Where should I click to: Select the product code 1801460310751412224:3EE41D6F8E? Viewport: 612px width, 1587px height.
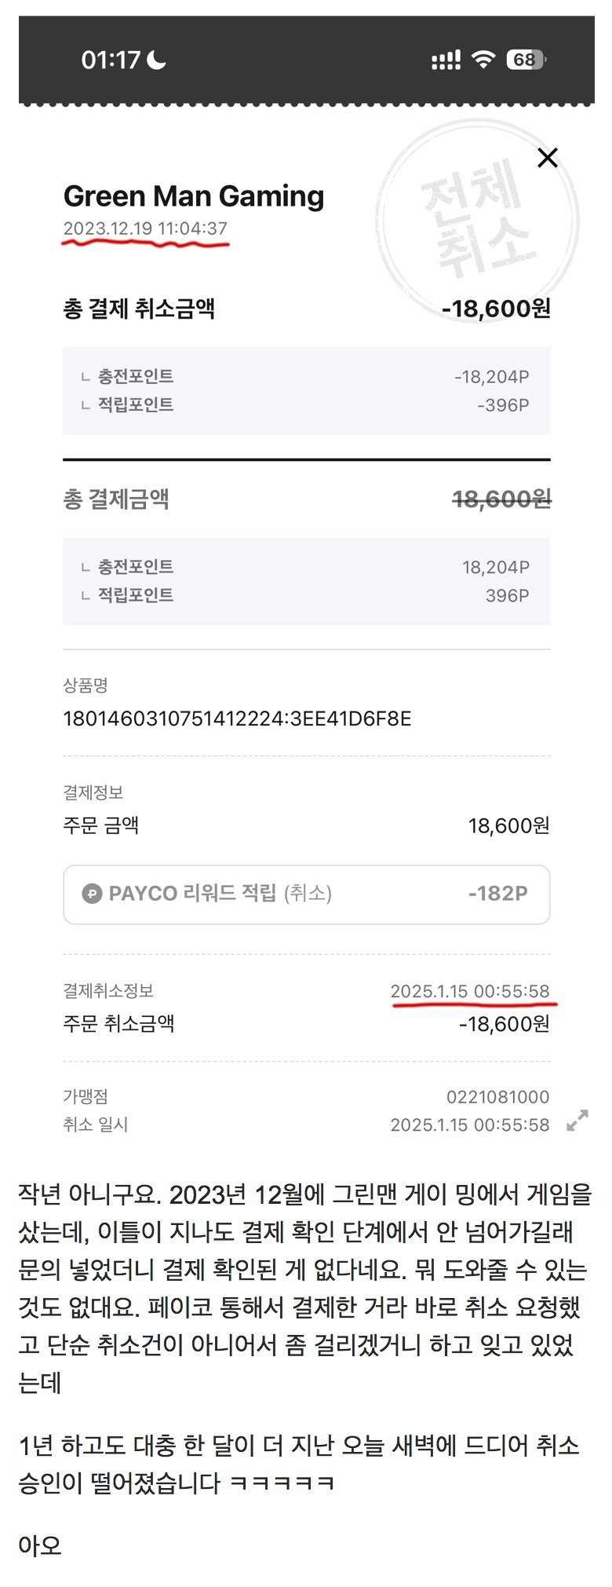tap(237, 719)
